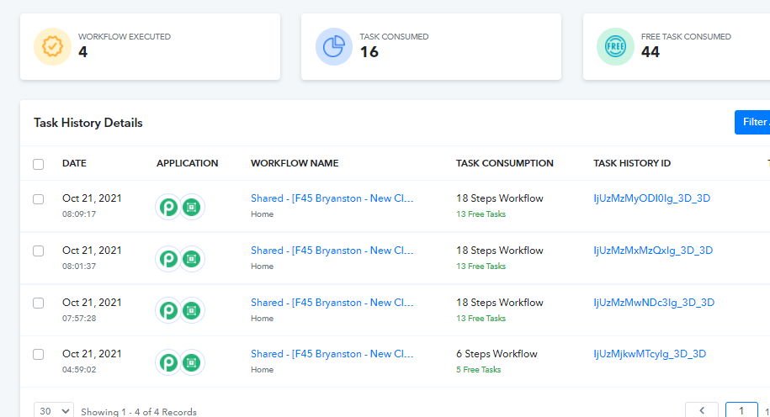This screenshot has height=417, width=770.
Task: Open task history ID IjUzMzMxMzQxIg_3D_3D
Action: [x=653, y=251]
